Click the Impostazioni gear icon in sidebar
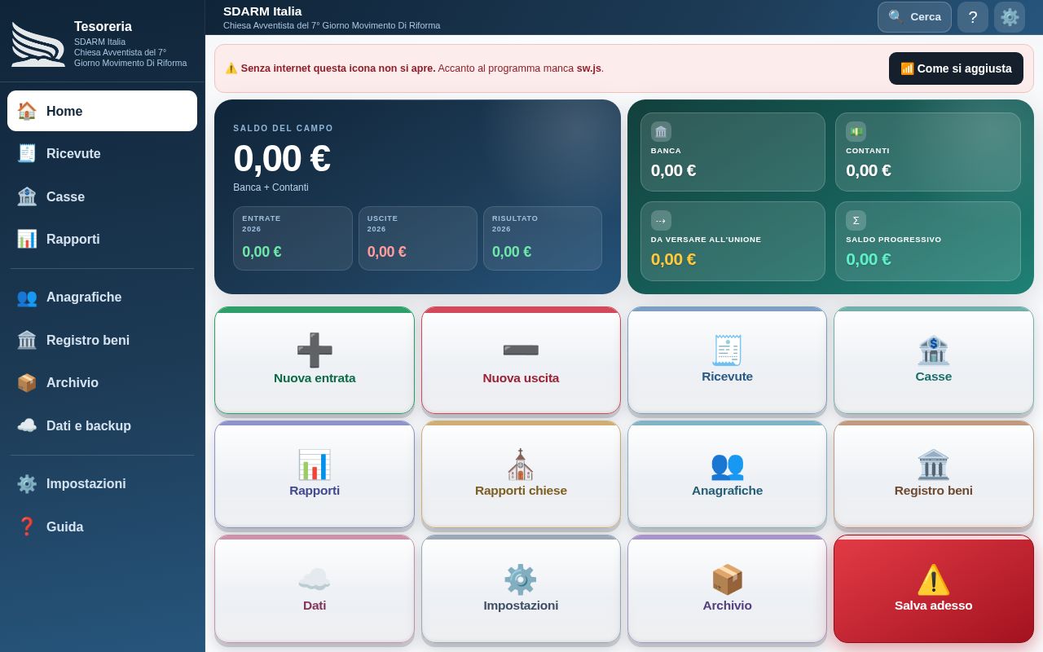Screen dimensions: 1043x652 click(27, 484)
